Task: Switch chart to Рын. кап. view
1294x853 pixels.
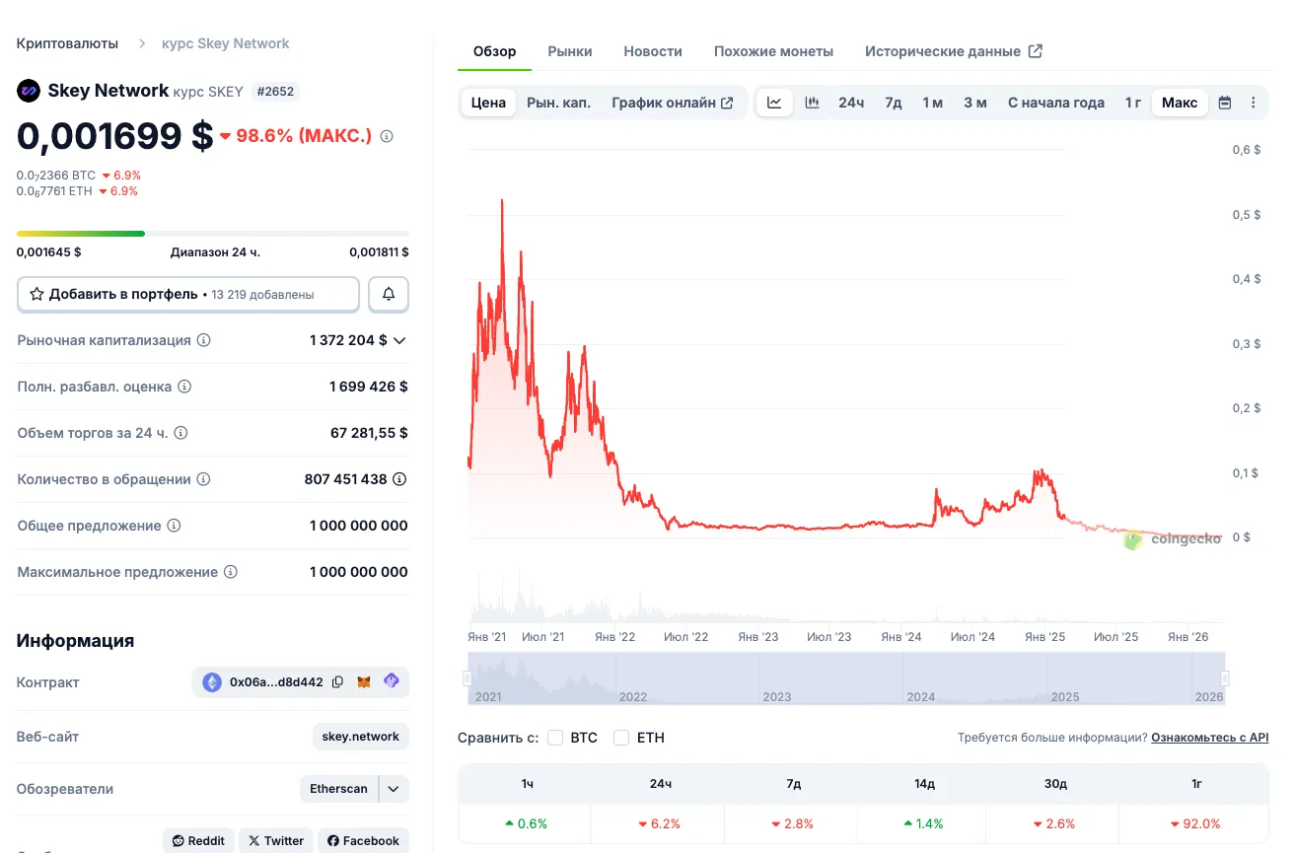Action: 558,103
